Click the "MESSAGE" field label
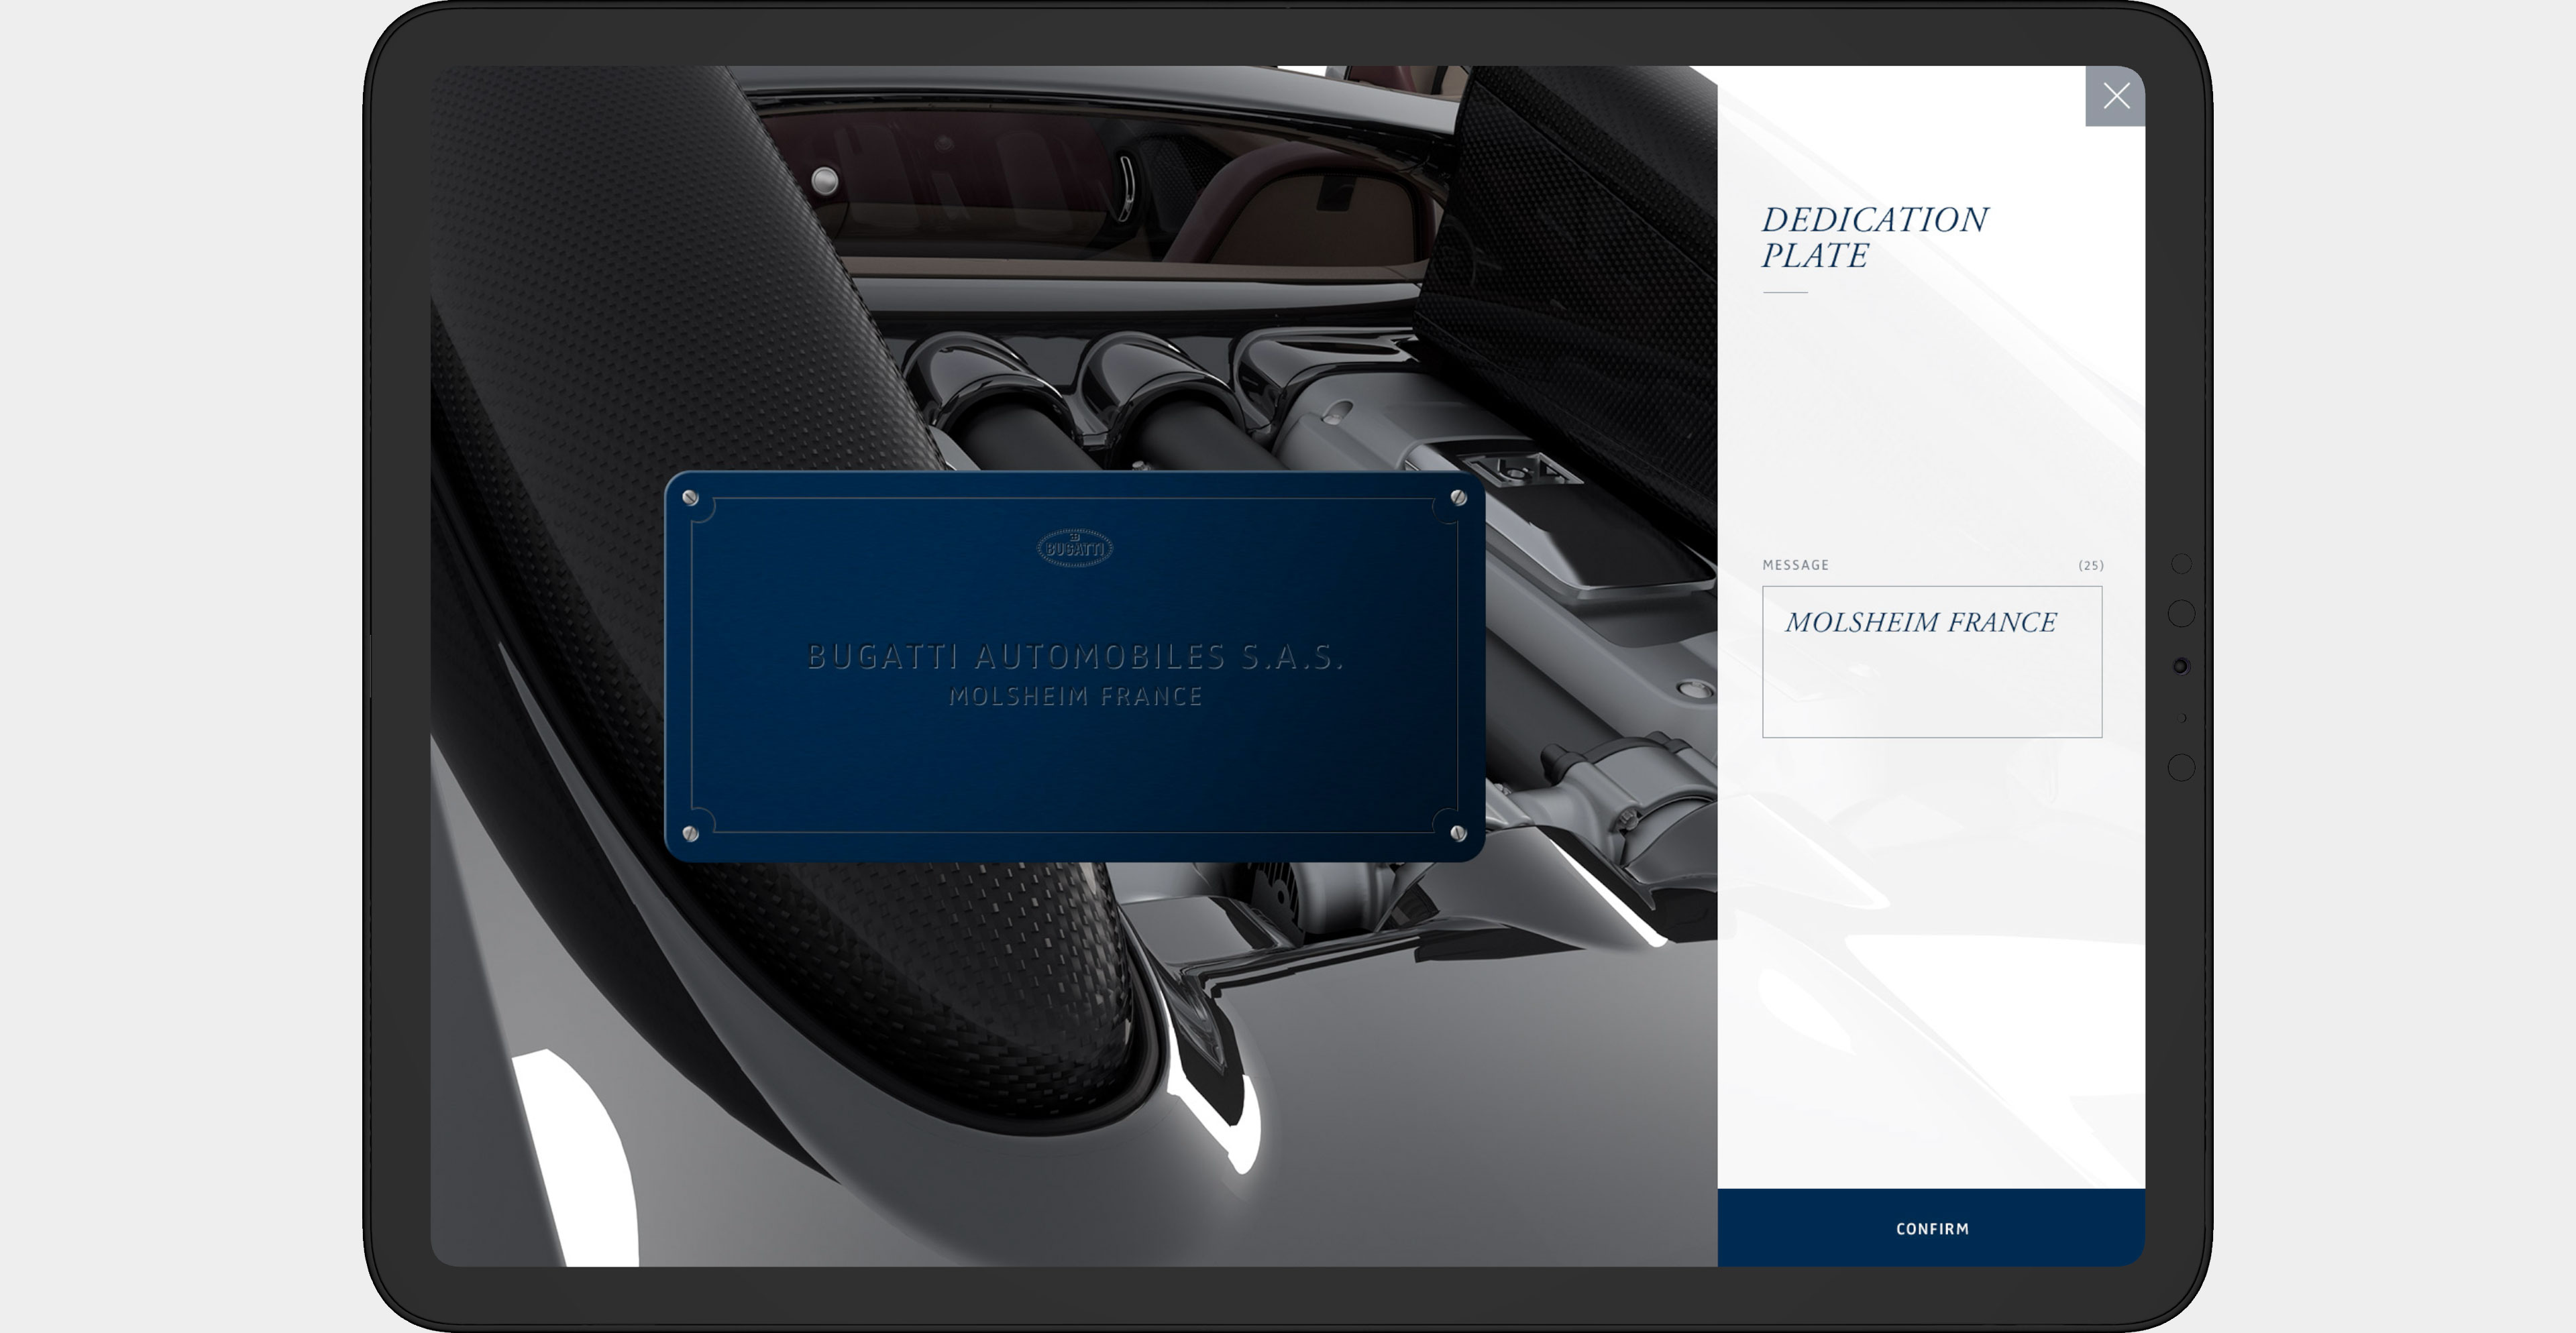The height and width of the screenshot is (1333, 2576). [x=1796, y=565]
